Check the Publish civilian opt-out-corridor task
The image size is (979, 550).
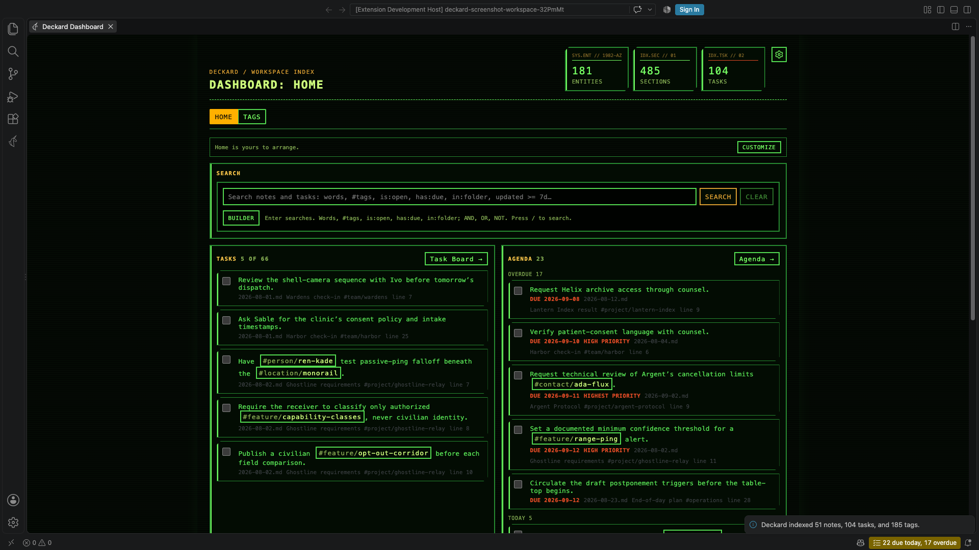point(226,452)
